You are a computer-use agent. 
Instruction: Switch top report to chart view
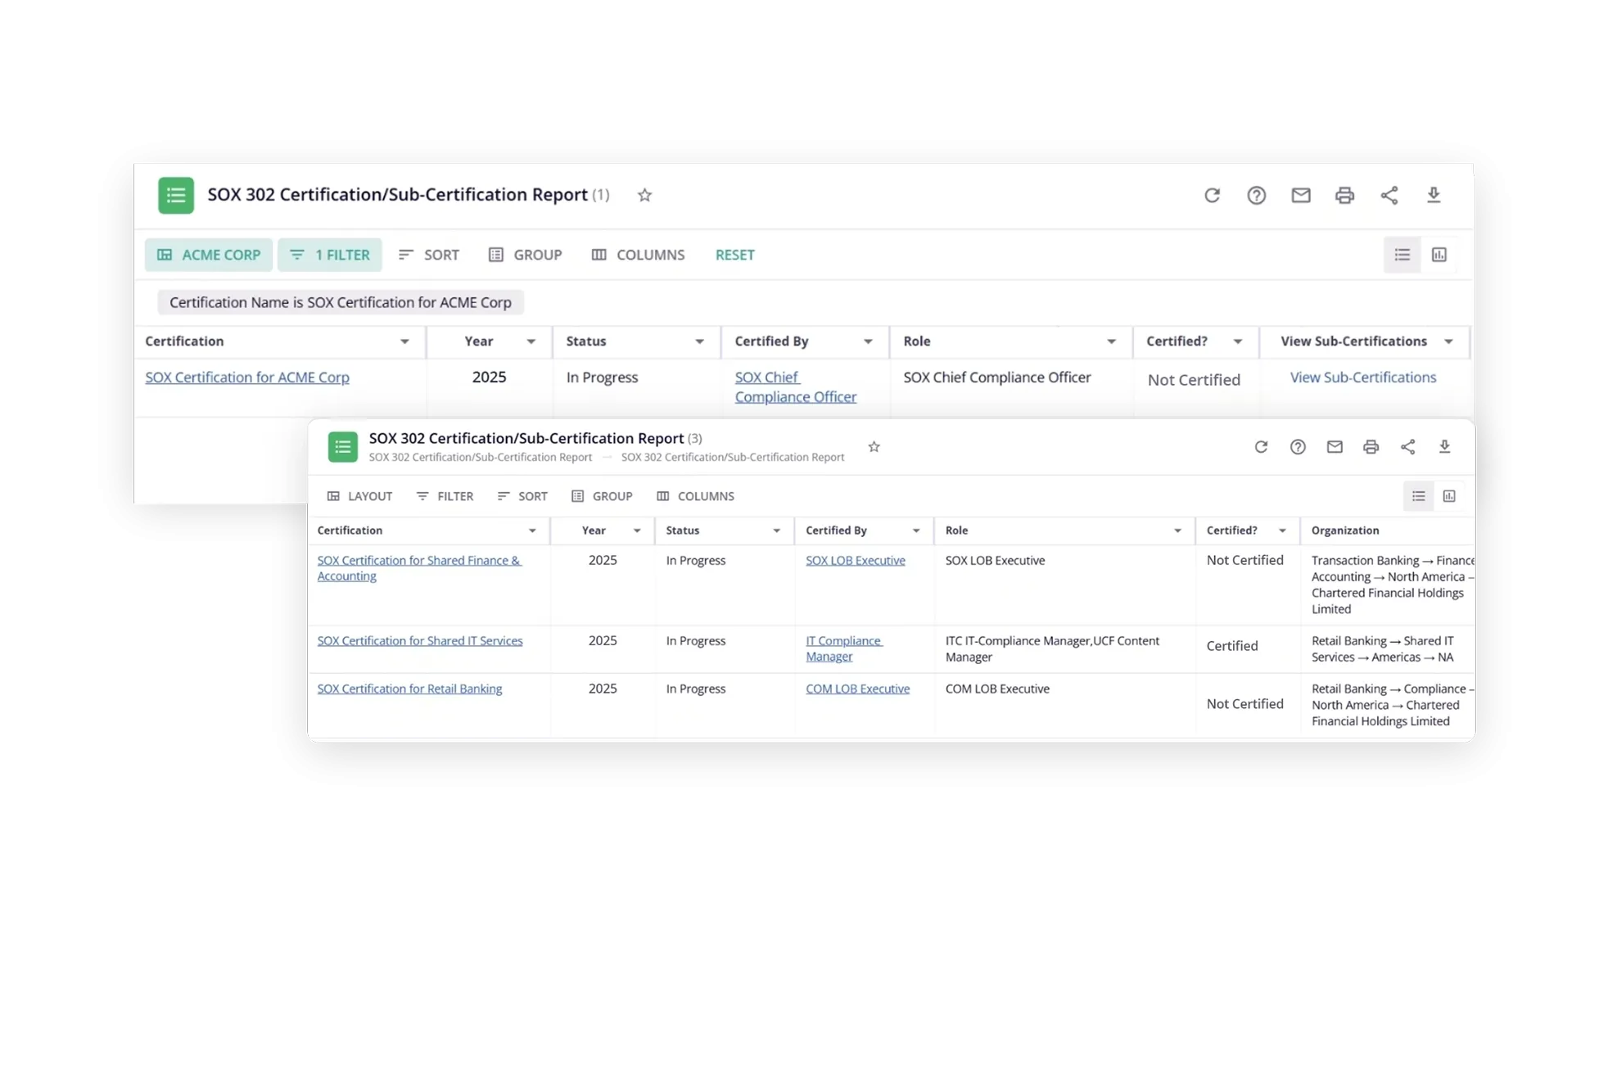coord(1439,255)
